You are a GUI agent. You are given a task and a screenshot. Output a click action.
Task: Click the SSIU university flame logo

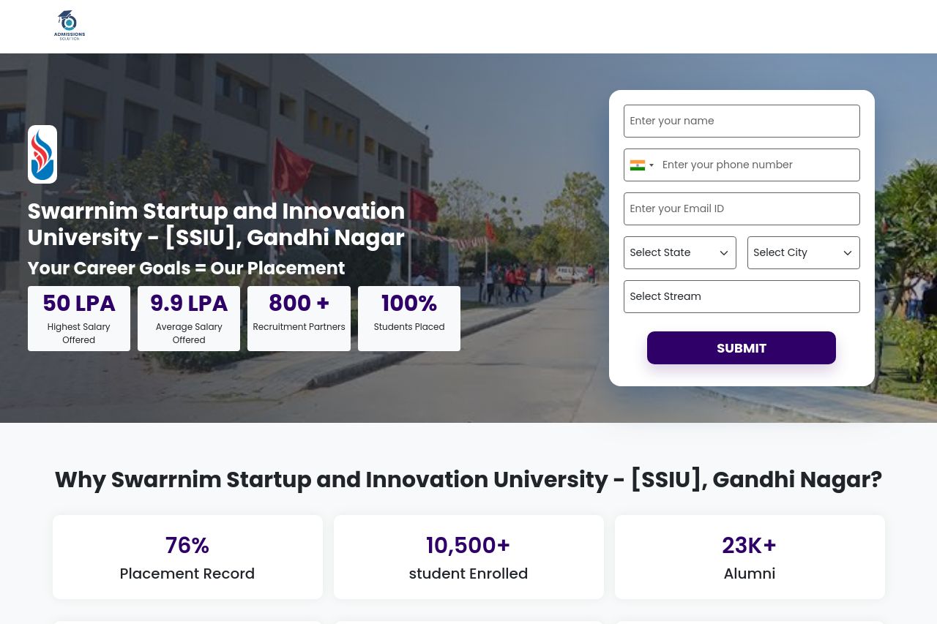pos(42,154)
